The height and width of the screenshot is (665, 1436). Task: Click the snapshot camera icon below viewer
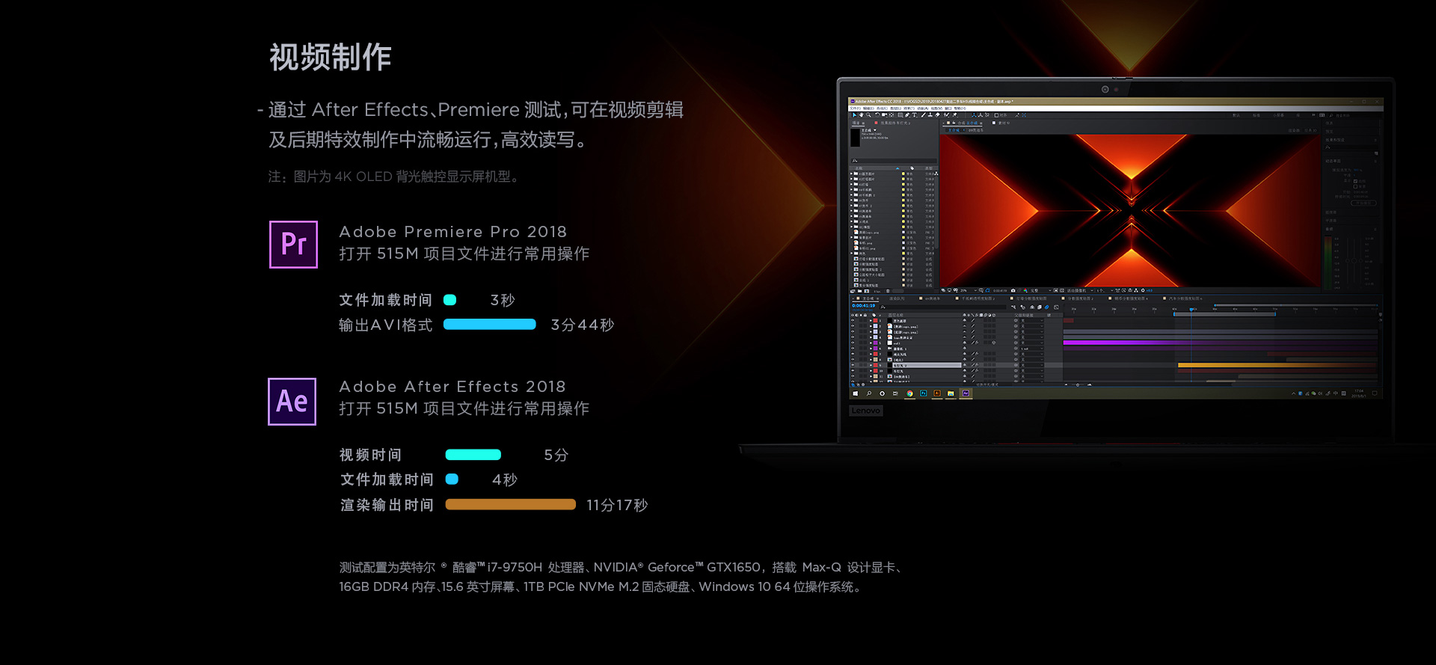(x=1013, y=290)
